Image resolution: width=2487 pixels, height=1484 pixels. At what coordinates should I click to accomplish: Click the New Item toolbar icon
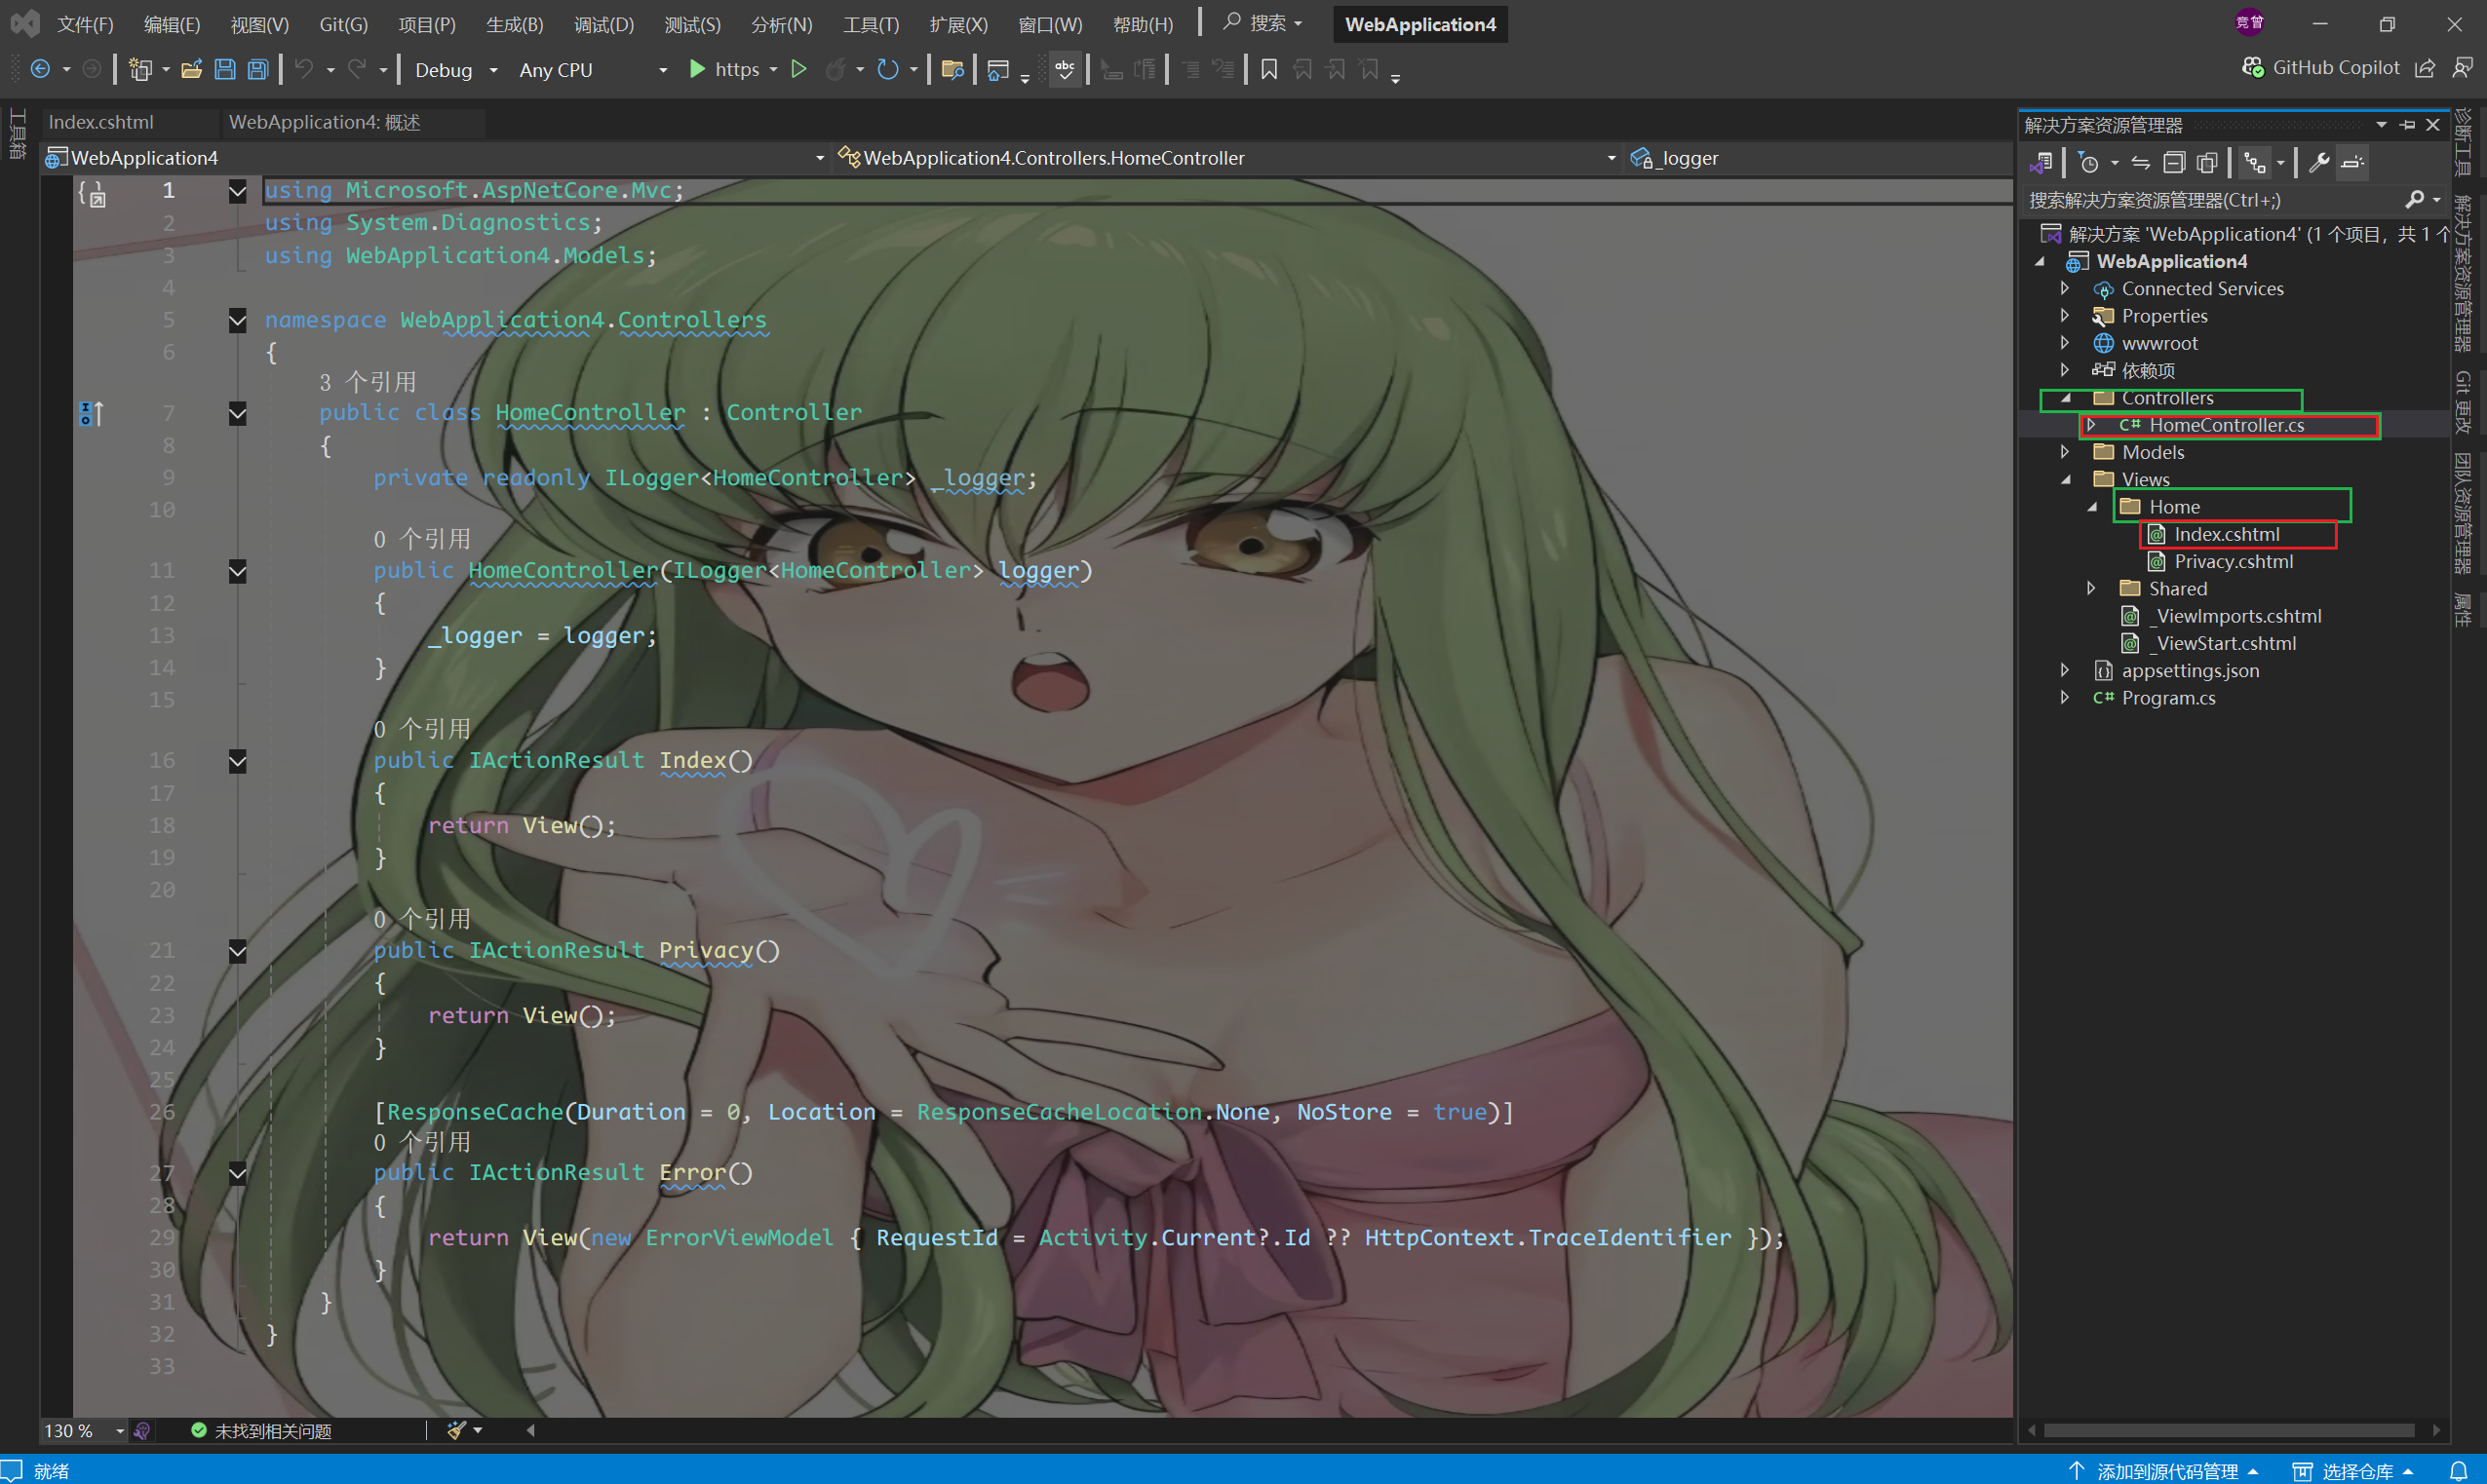(140, 69)
